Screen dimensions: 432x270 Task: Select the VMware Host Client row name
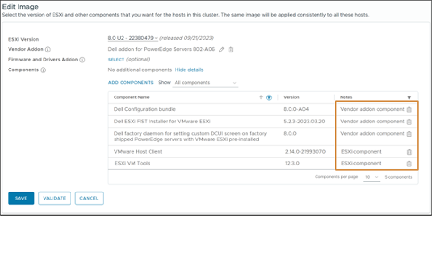click(138, 152)
